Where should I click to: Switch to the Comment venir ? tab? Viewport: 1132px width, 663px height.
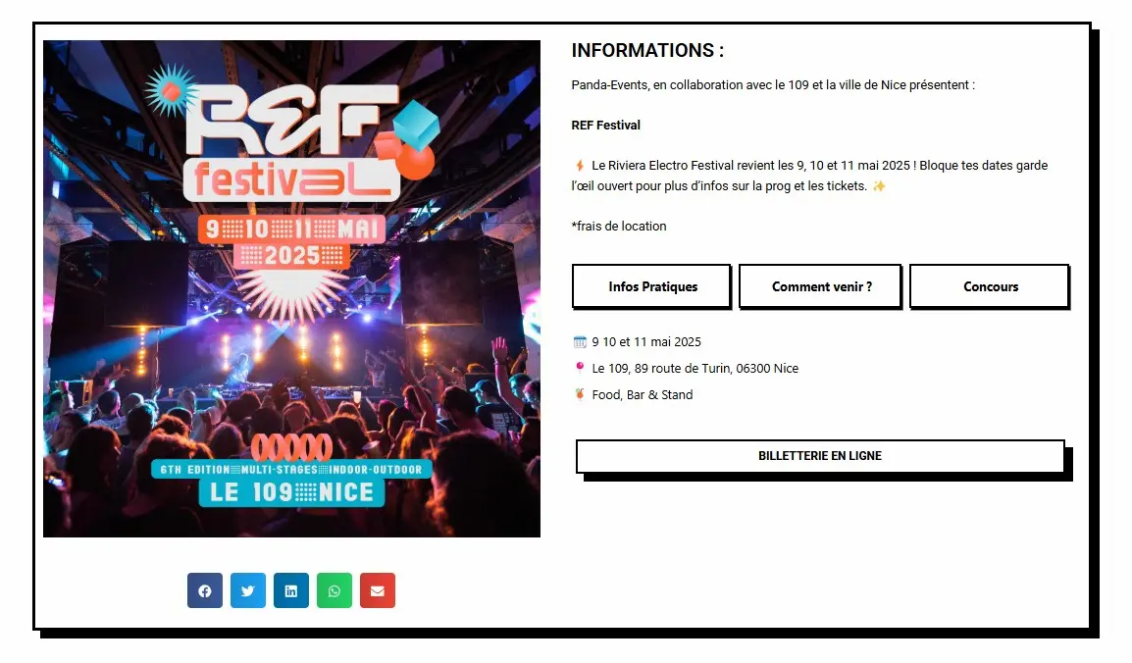(x=821, y=287)
